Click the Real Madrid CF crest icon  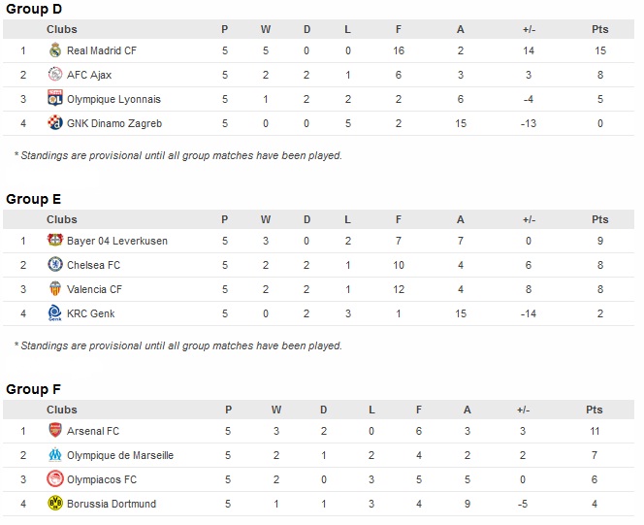pos(55,50)
